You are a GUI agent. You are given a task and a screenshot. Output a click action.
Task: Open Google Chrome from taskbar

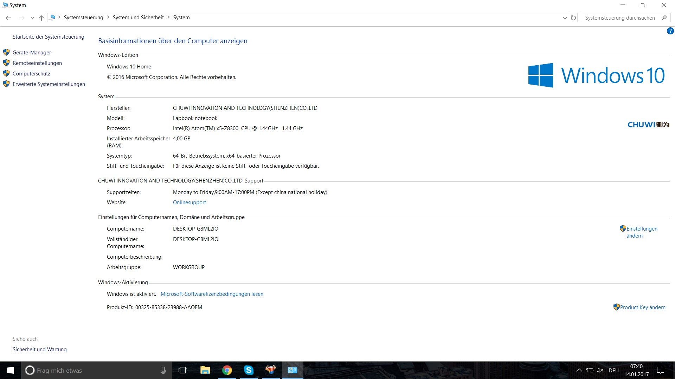point(227,370)
